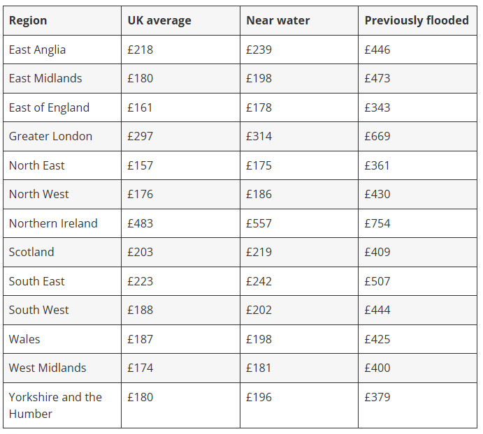Select the Yorkshire and the Humber cell
The height and width of the screenshot is (434, 483).
pyautogui.click(x=55, y=405)
